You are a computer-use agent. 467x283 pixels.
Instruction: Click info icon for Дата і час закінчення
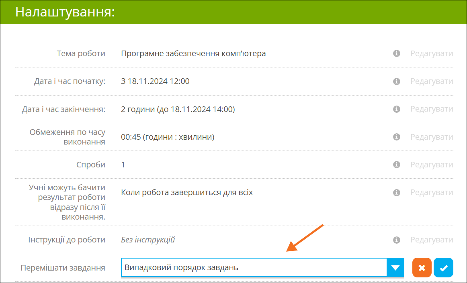pyautogui.click(x=396, y=109)
